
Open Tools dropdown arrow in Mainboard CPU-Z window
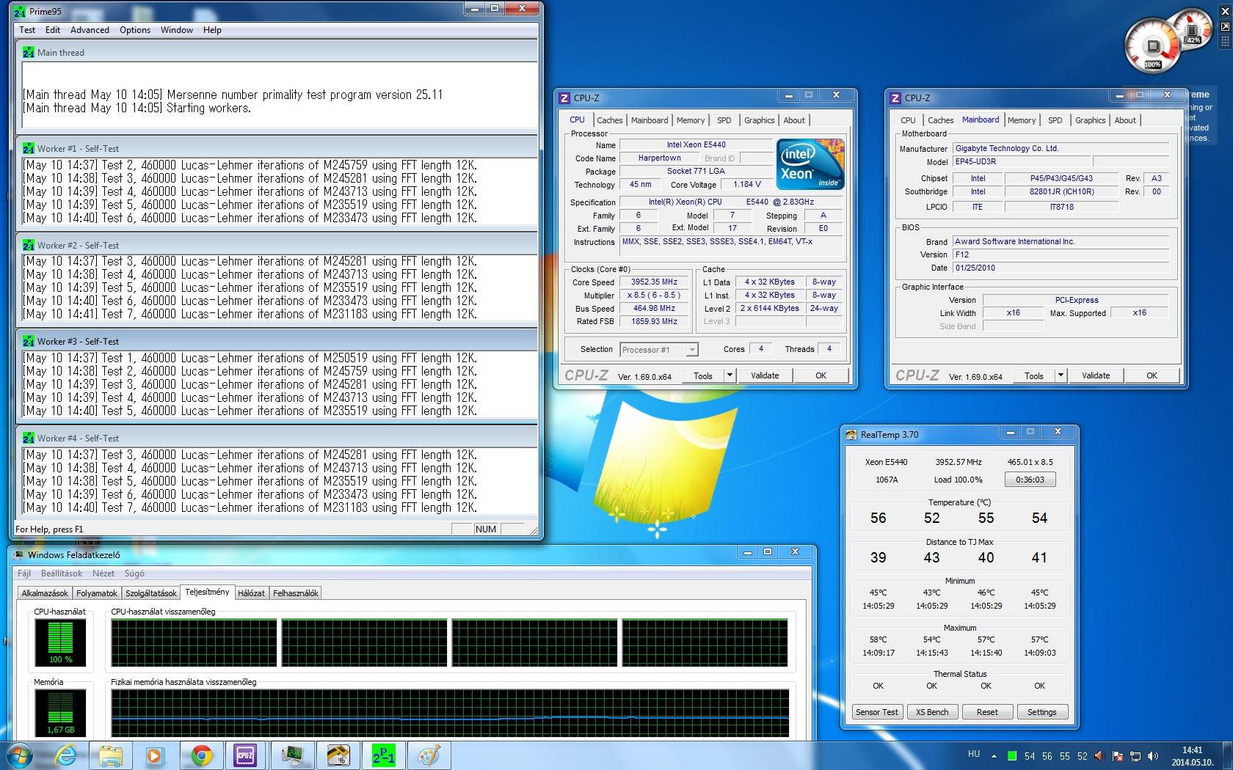coord(1061,375)
